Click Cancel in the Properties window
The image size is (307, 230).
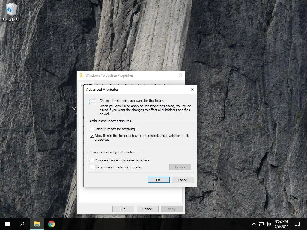148,209
